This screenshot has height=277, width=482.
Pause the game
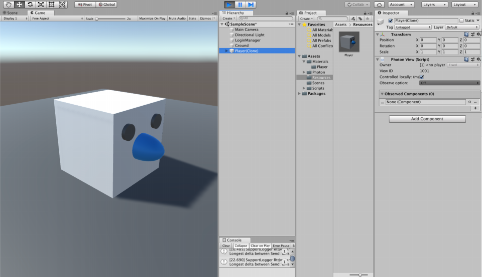point(240,5)
